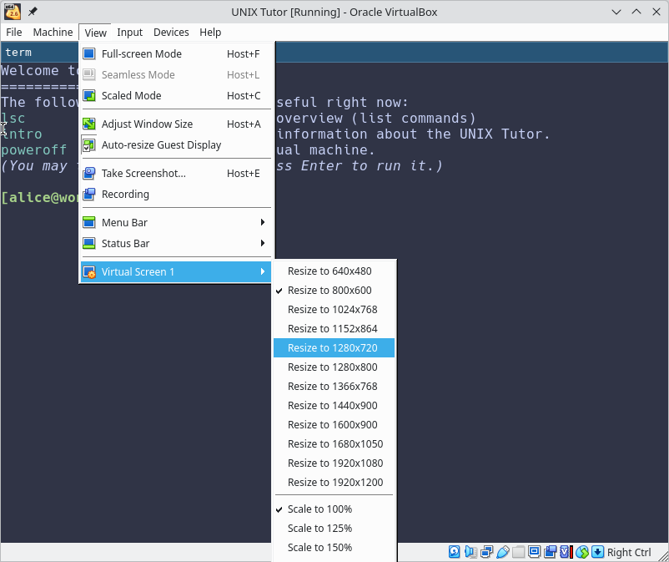Open the Input menu
Screen dimensions: 669x562
coord(129,33)
